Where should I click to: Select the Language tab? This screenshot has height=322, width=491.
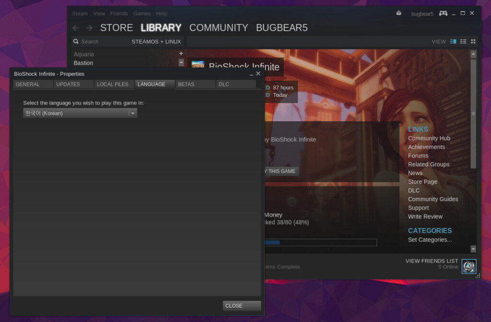[x=155, y=84]
